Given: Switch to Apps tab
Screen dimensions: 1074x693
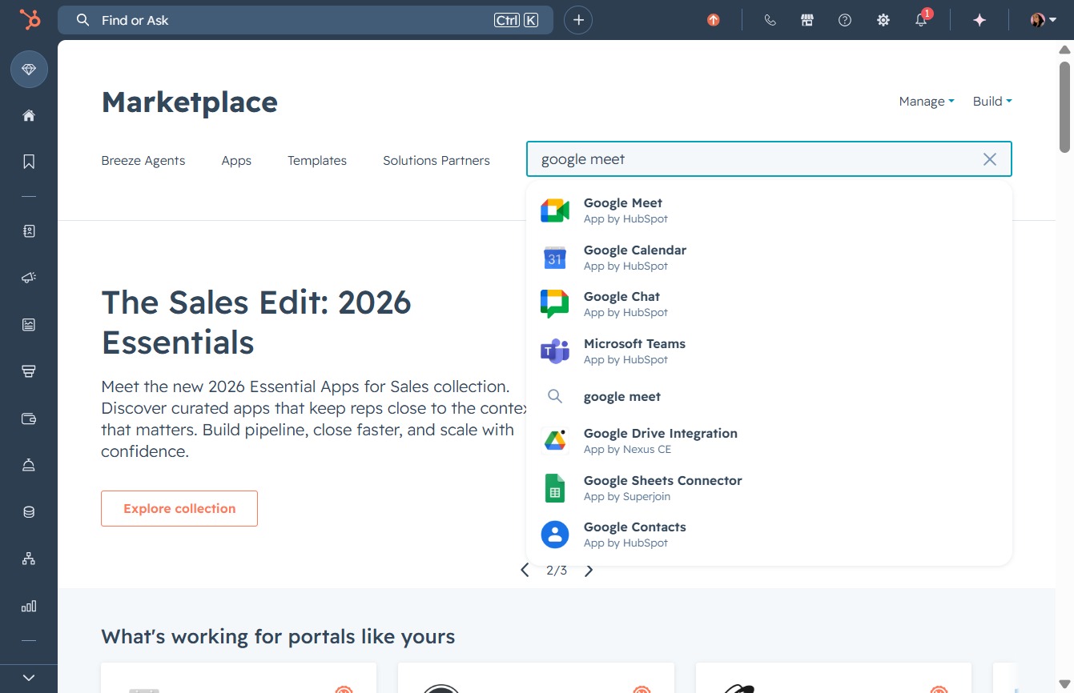Looking at the screenshot, I should click(x=236, y=160).
